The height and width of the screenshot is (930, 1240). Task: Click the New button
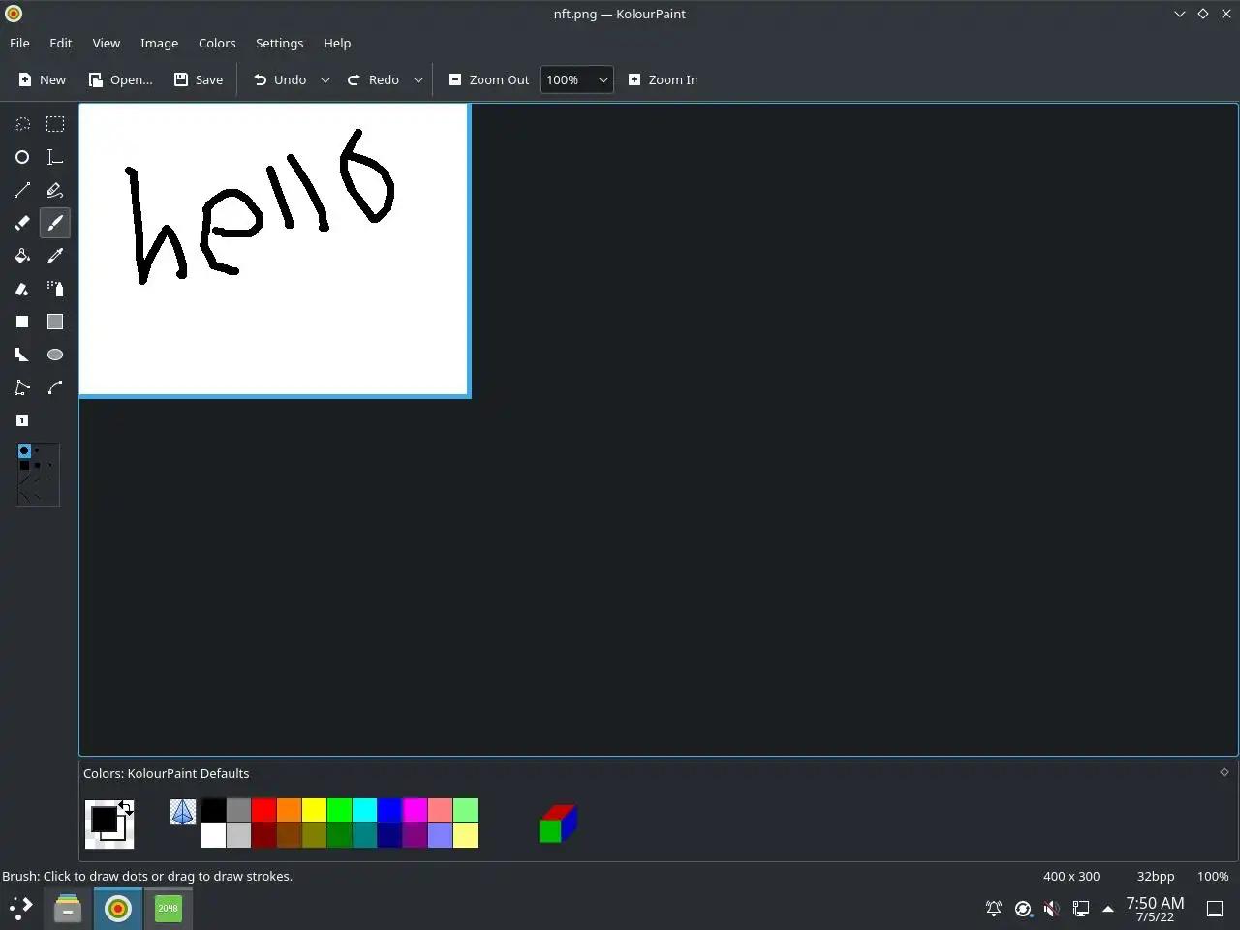(x=43, y=79)
